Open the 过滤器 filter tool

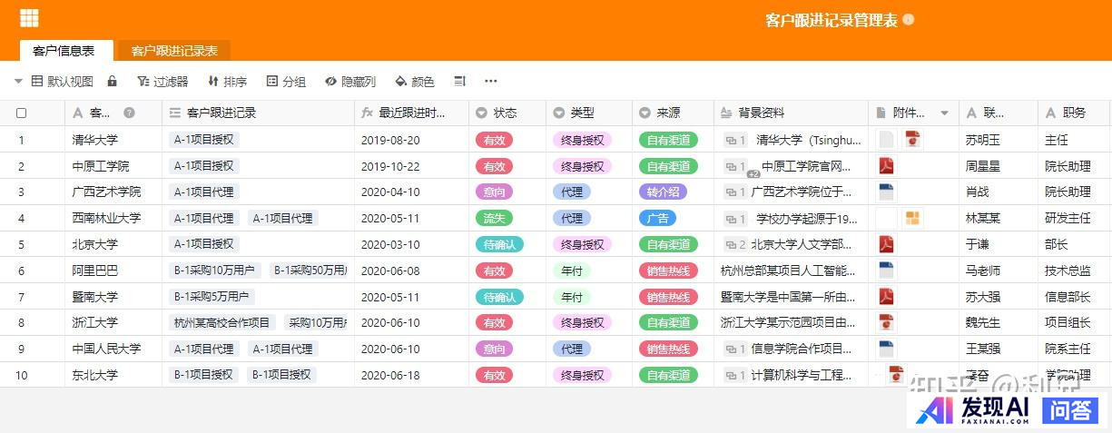point(162,81)
